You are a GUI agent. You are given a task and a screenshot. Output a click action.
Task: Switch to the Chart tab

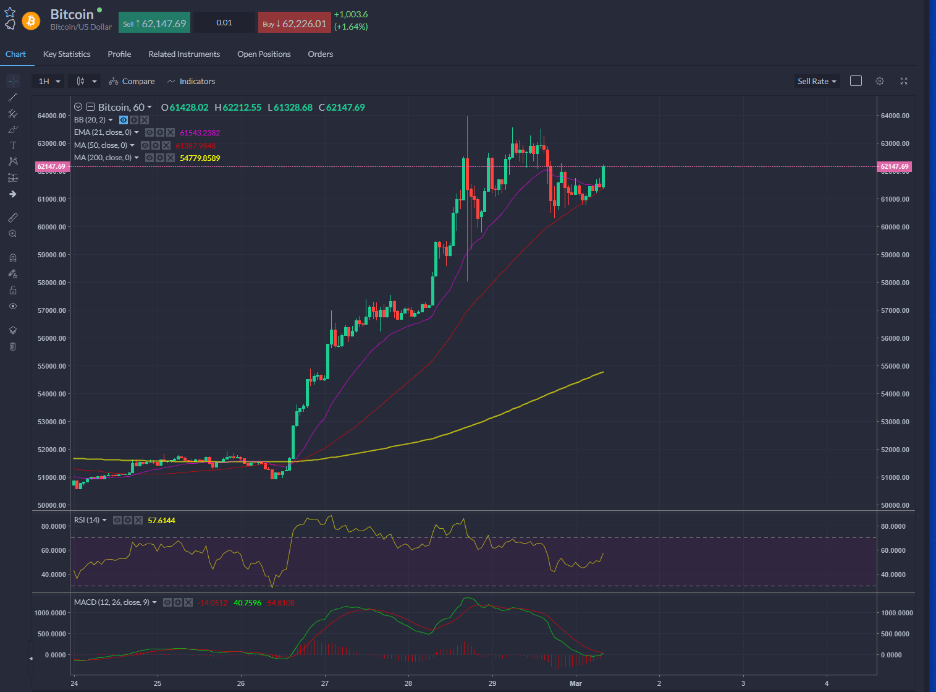click(15, 54)
